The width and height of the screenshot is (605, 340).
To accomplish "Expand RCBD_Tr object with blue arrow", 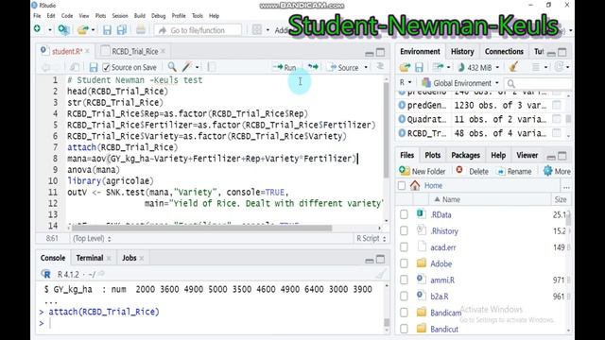I will pyautogui.click(x=402, y=133).
